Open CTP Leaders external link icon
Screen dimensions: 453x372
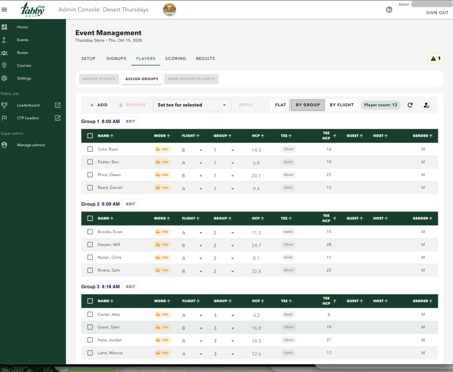click(x=58, y=118)
